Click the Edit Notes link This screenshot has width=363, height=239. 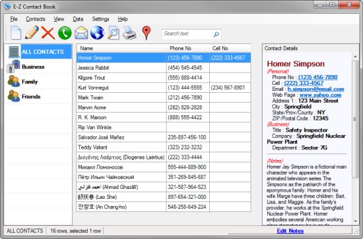(290, 230)
